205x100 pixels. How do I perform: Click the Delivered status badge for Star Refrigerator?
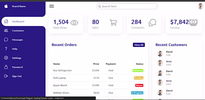(x=138, y=71)
